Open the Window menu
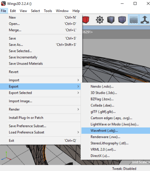 (62, 11)
